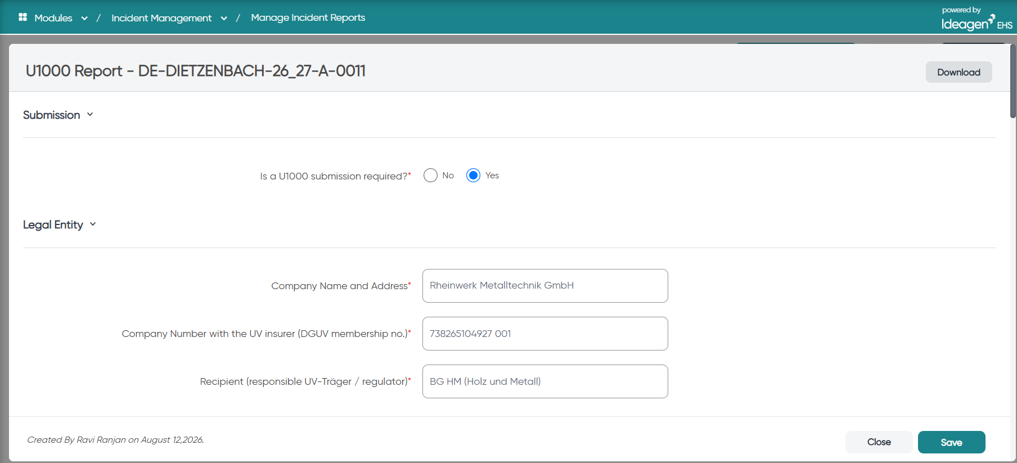The width and height of the screenshot is (1017, 463).
Task: Click the dialog vertical scrollbar
Action: pos(1012,81)
